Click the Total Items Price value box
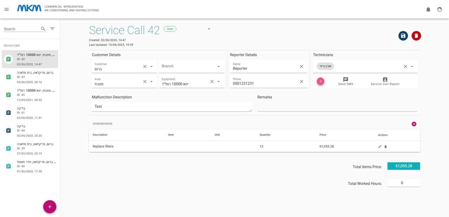The image size is (449, 217). click(x=404, y=166)
